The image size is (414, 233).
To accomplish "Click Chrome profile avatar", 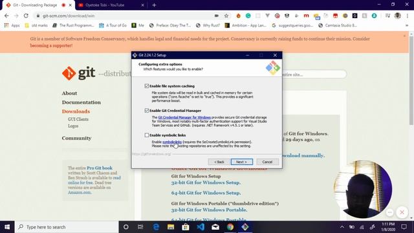I will (397, 16).
